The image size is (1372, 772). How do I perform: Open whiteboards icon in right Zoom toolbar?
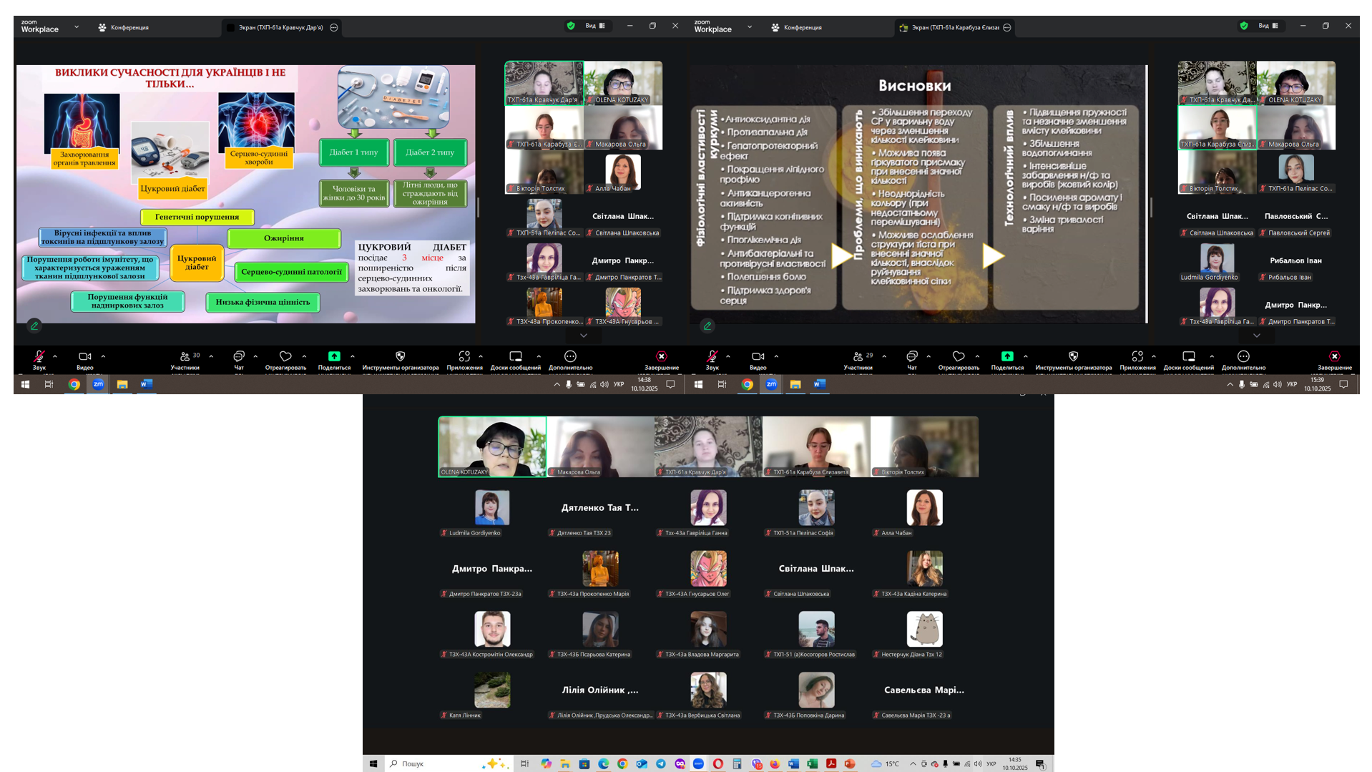(1188, 356)
